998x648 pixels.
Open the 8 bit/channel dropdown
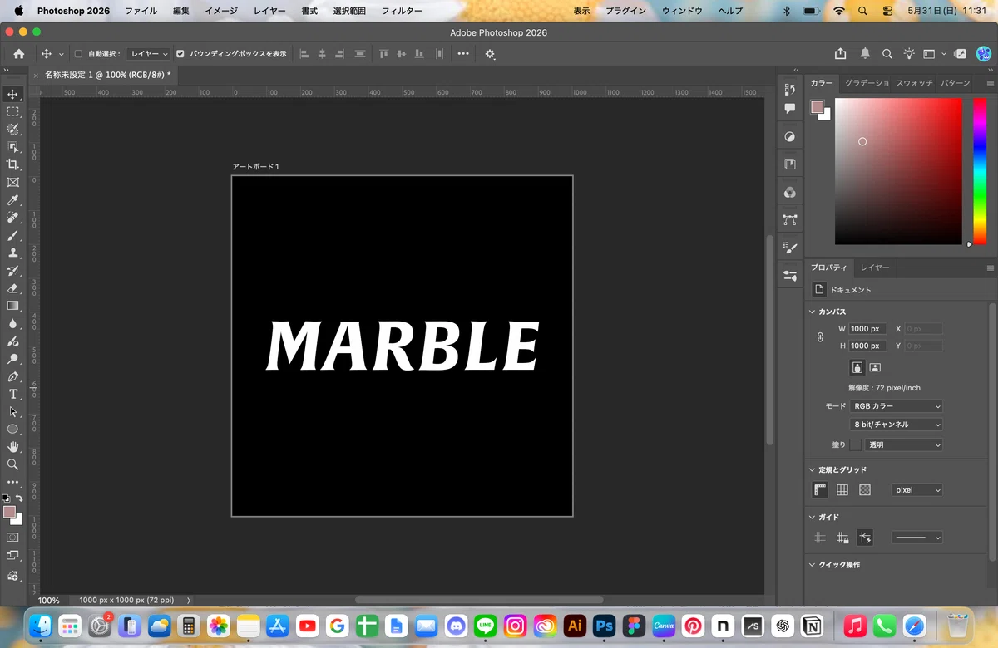897,425
